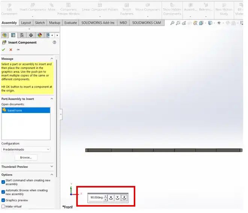Open Configuration dropdown showing Predeterminado
This screenshot has width=248, height=213.
point(26,150)
